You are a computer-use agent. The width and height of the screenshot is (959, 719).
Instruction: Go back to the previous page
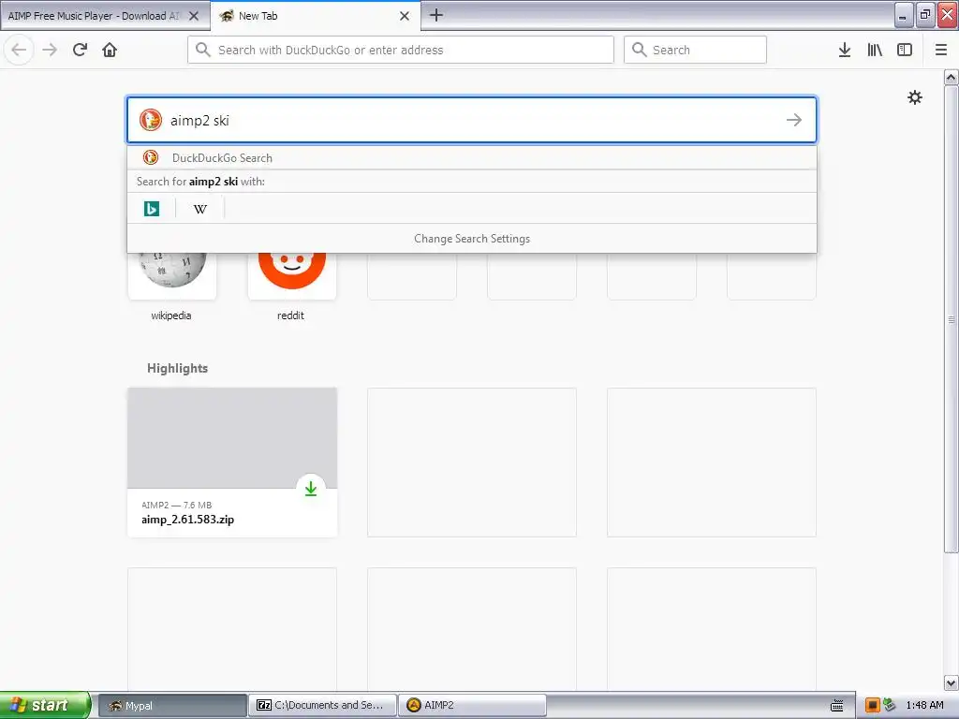(19, 50)
